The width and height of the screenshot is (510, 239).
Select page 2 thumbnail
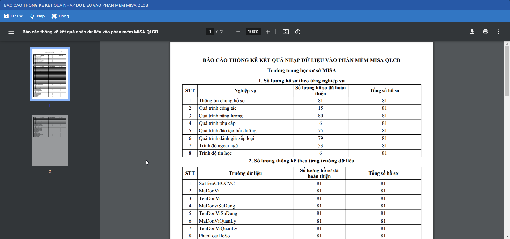click(x=50, y=140)
